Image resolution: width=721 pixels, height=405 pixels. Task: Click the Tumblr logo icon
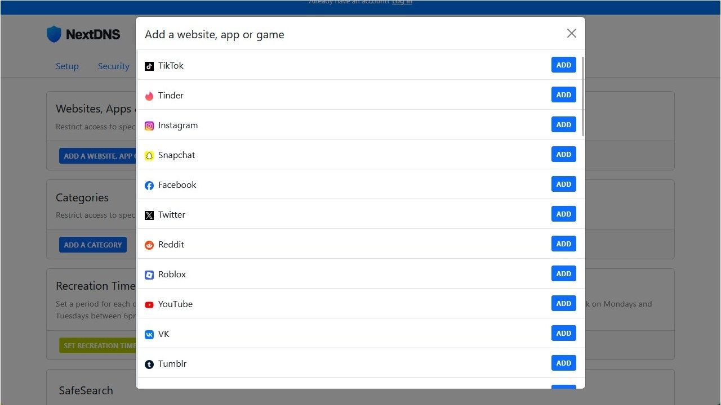pyautogui.click(x=149, y=364)
